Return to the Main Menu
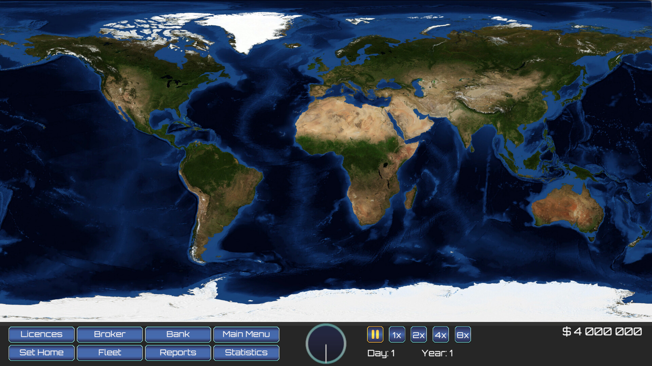Viewport: 652px width, 366px height. point(246,334)
